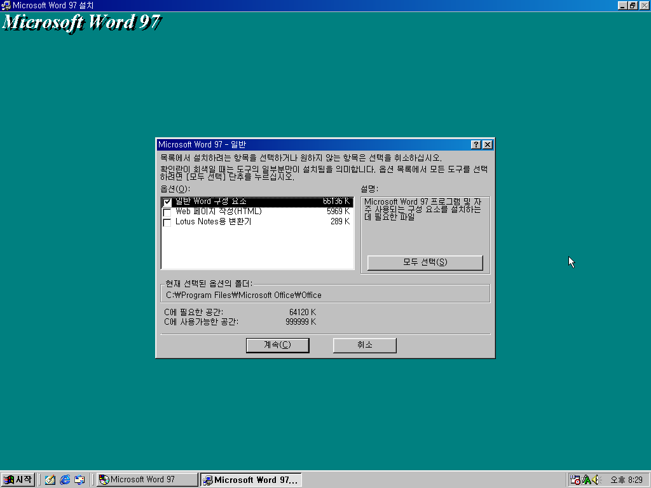Launch Internet Explorer from quick launch
The width and height of the screenshot is (651, 488).
click(65, 480)
